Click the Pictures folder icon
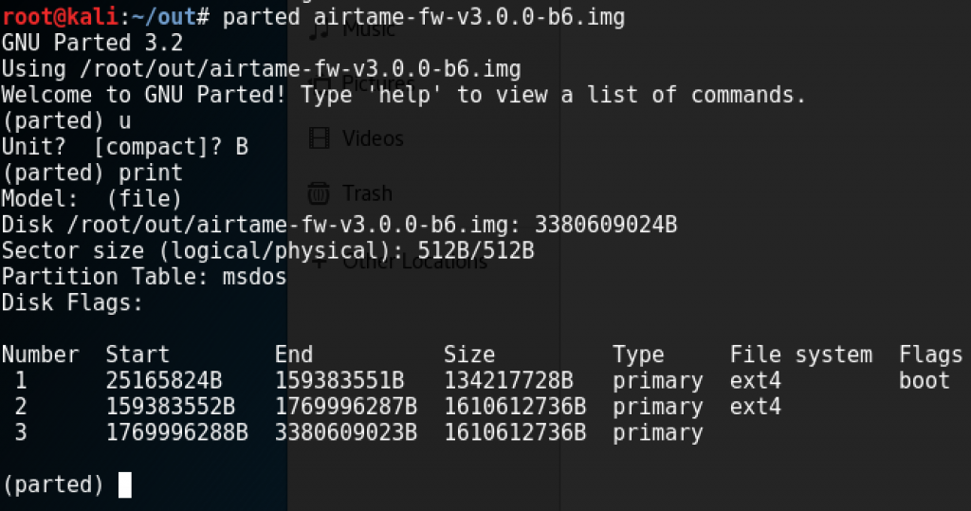 [x=321, y=83]
